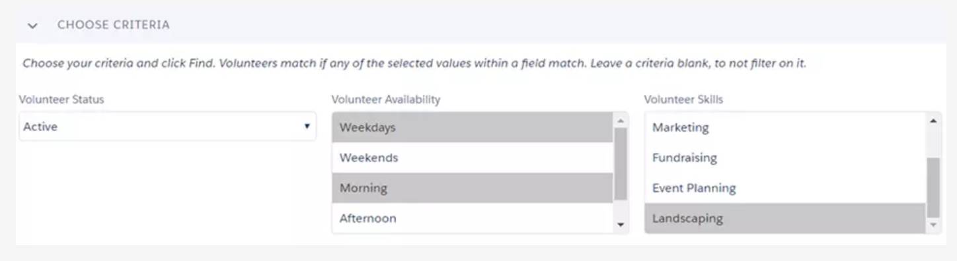Click Availability scrollbar track below thumb
Screen dimensions: 957x261
pos(621,208)
